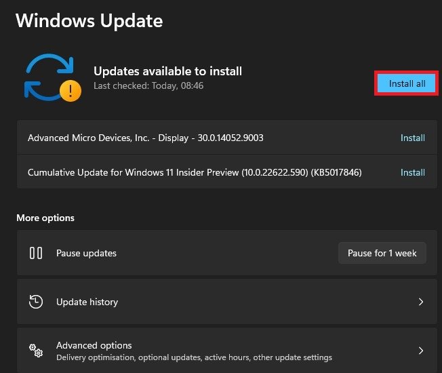The image size is (442, 373).
Task: Click the More options heading
Action: tap(45, 218)
